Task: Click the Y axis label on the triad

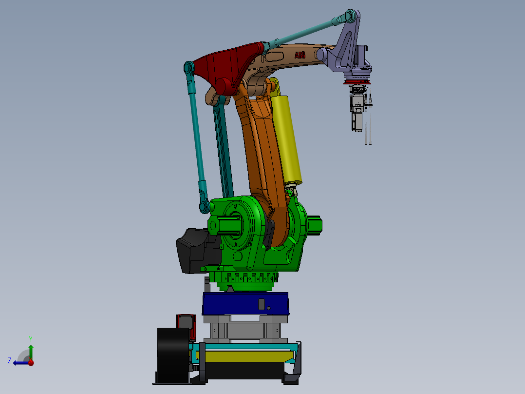Action: tap(31, 338)
